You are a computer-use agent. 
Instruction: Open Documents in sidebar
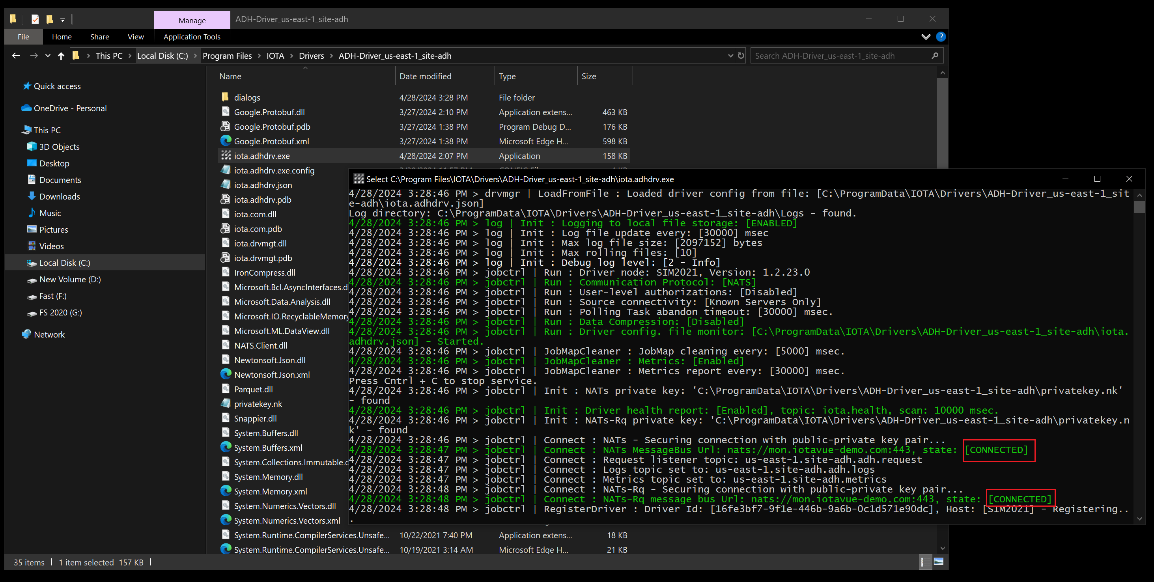point(60,180)
